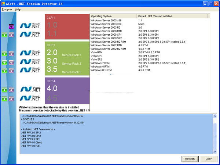Click the '.NET FW 4.0 Client' log line
The height and width of the screenshot is (165, 220).
31,143
